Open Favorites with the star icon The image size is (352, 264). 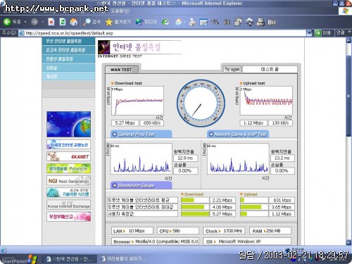[118, 22]
